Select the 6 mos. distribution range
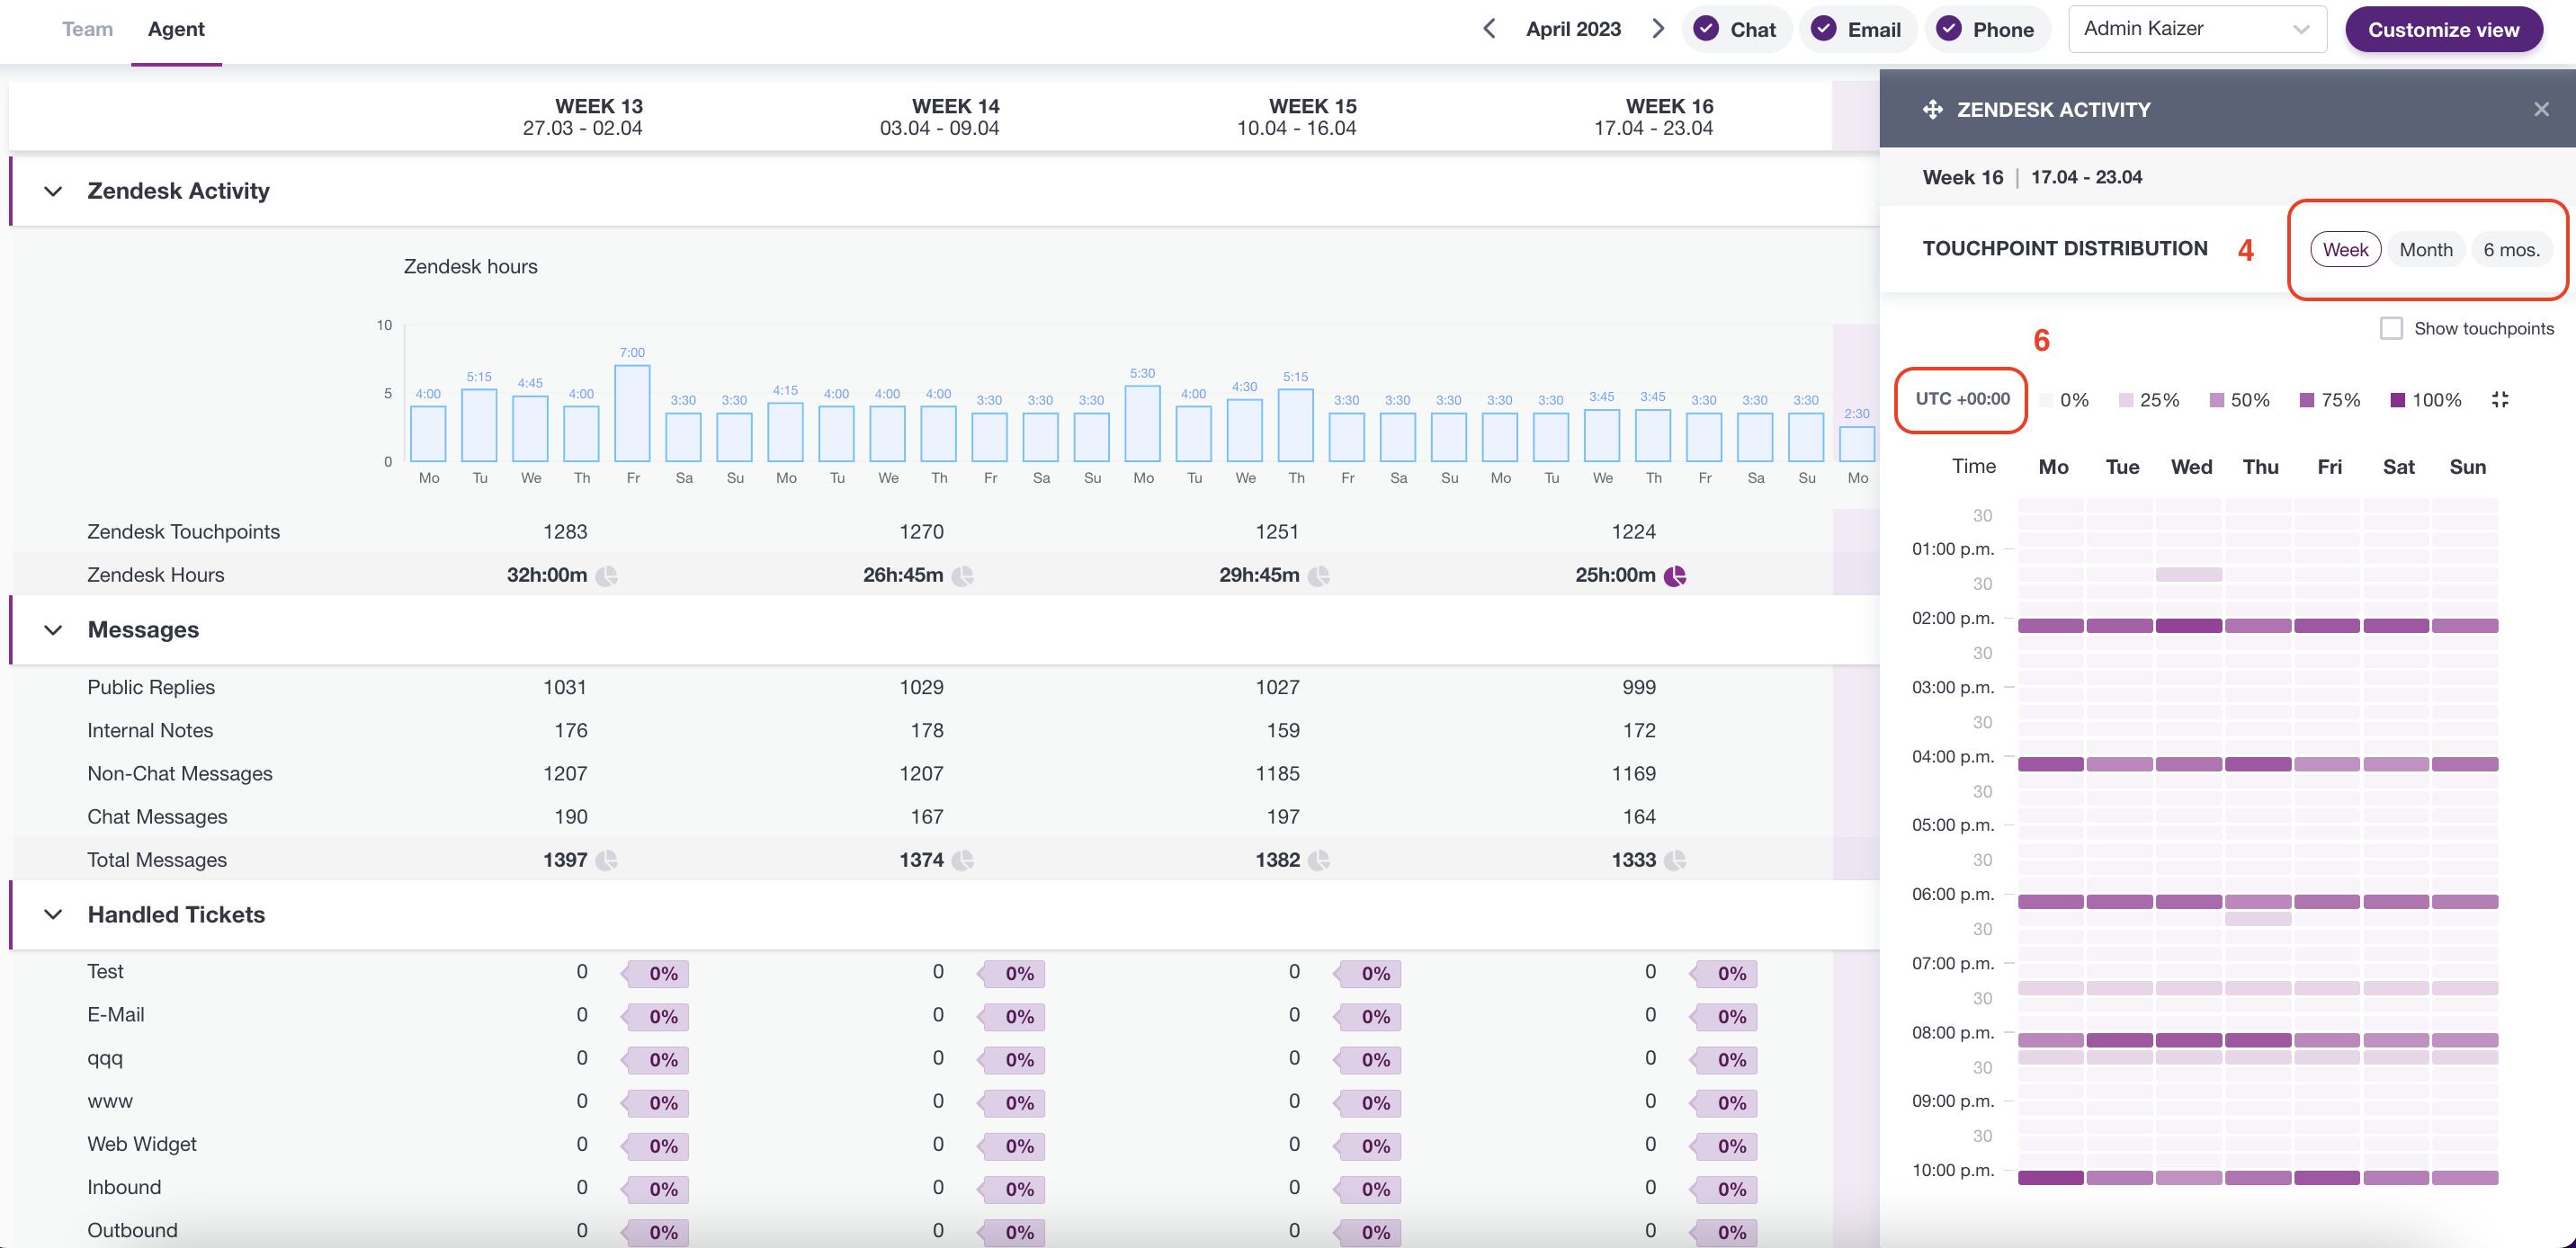 [2511, 250]
